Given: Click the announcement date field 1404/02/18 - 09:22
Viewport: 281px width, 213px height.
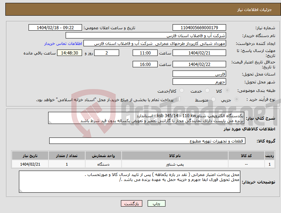Looking at the screenshot, I should [x=55, y=27].
